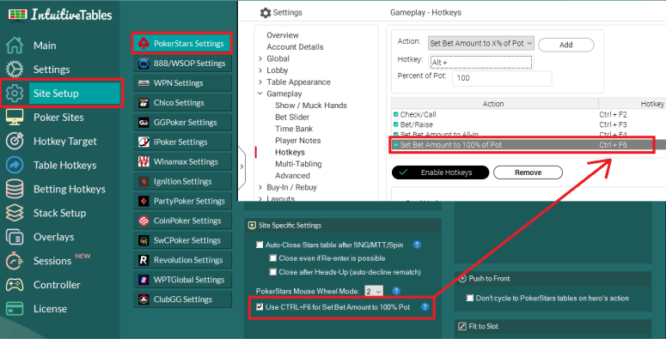Toggle the Check/Call hotkey checkbox

click(396, 114)
